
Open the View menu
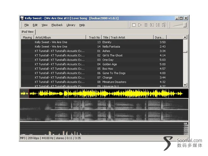coord(44,25)
